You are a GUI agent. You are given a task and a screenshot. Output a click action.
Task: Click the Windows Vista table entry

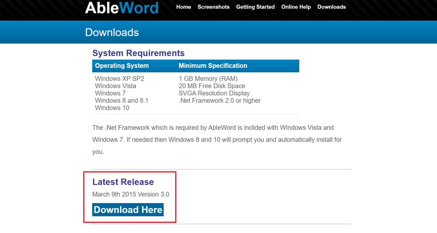click(x=116, y=86)
